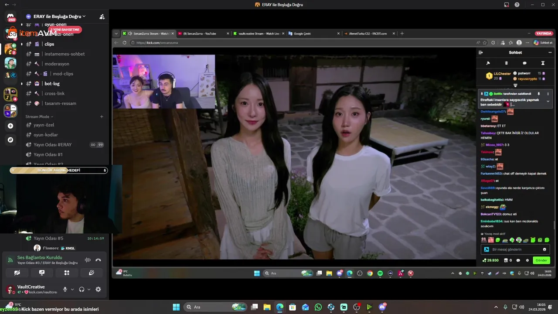Add a channel to Stream Mode category
Screen dimensions: 558x314
coord(102,116)
